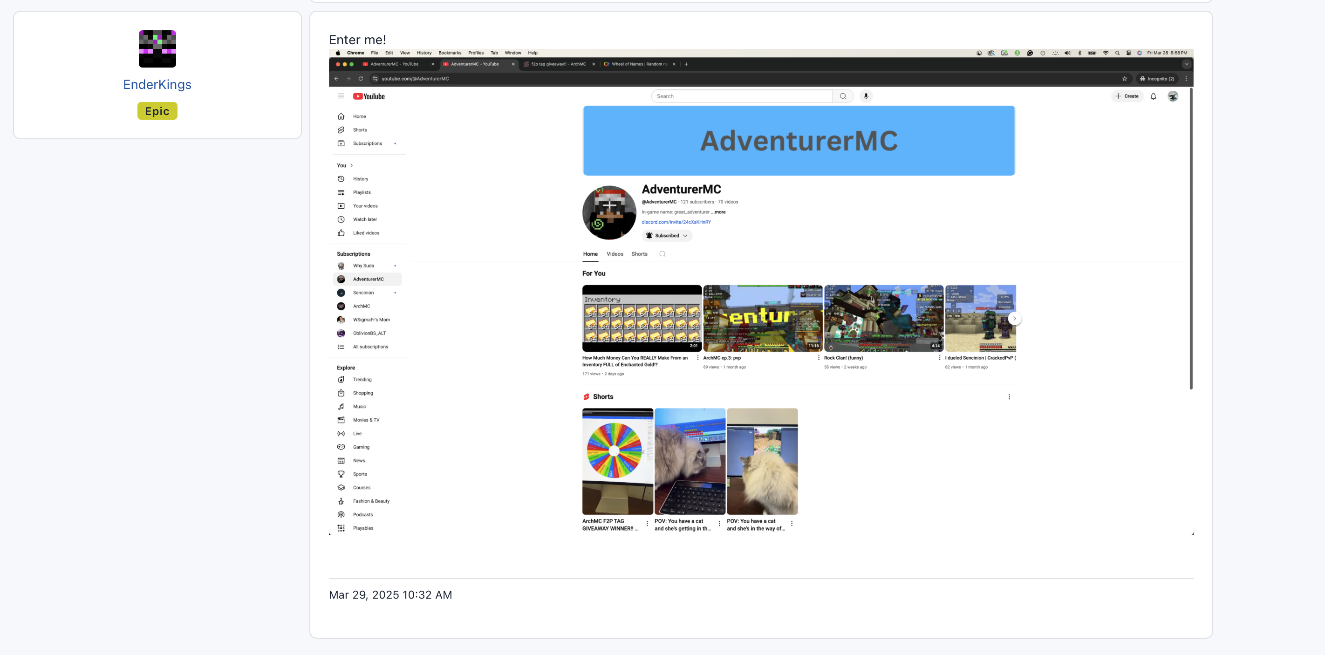This screenshot has height=655, width=1325.
Task: Play the Rock Clan! (funny) video thumbnail
Action: 883,318
